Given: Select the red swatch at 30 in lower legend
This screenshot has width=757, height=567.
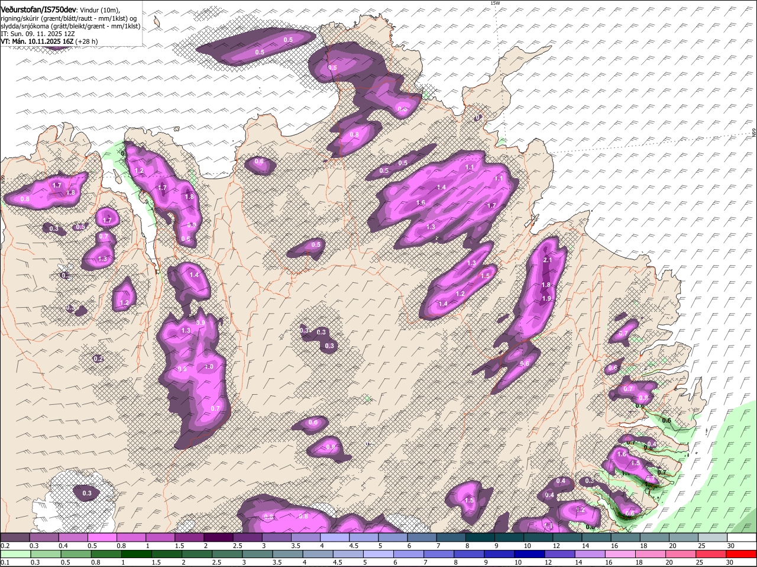Looking at the screenshot, I should (742, 554).
